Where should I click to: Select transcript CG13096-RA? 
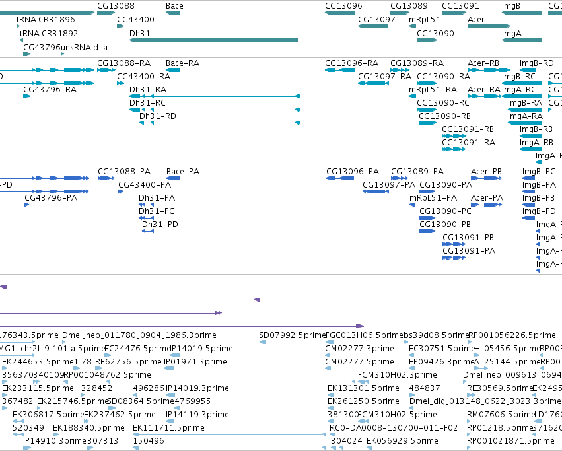[x=352, y=63]
